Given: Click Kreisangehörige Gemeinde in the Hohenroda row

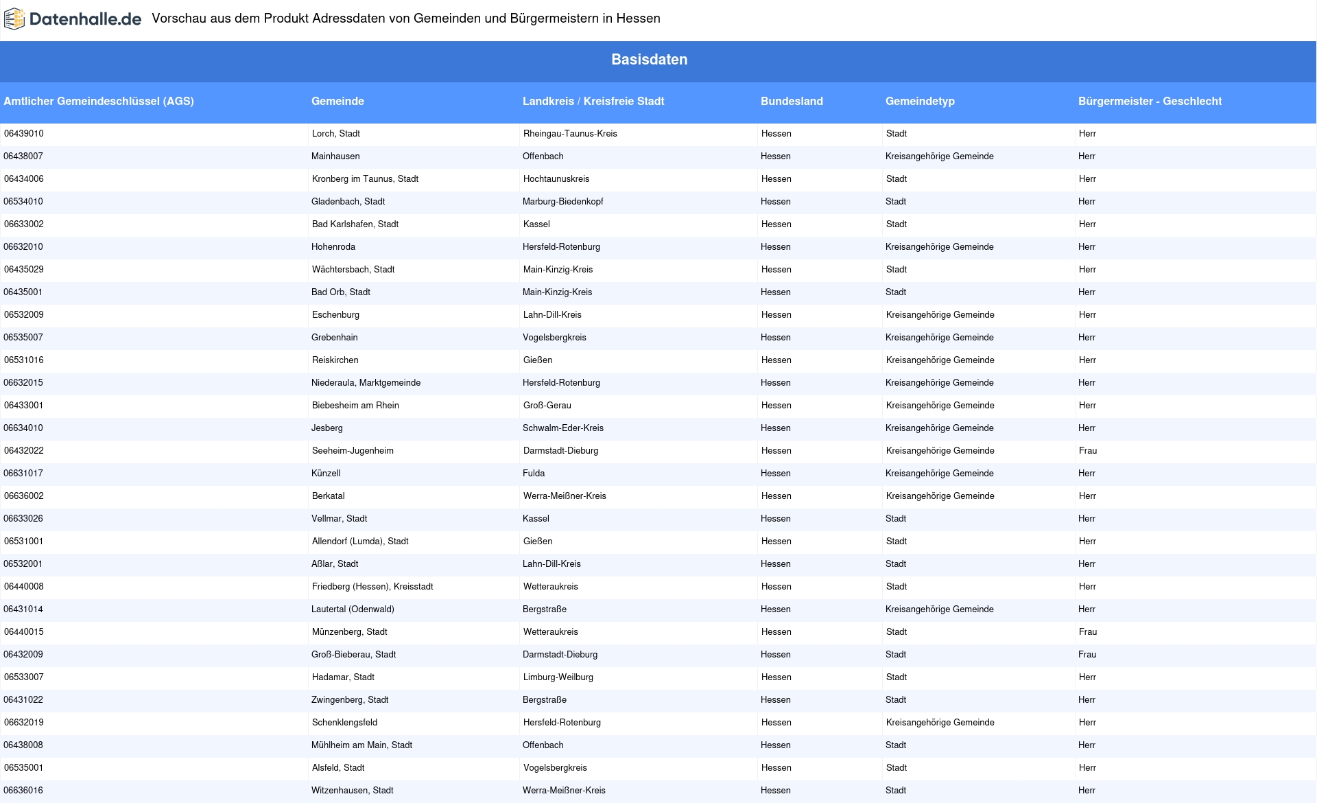Looking at the screenshot, I should point(940,247).
